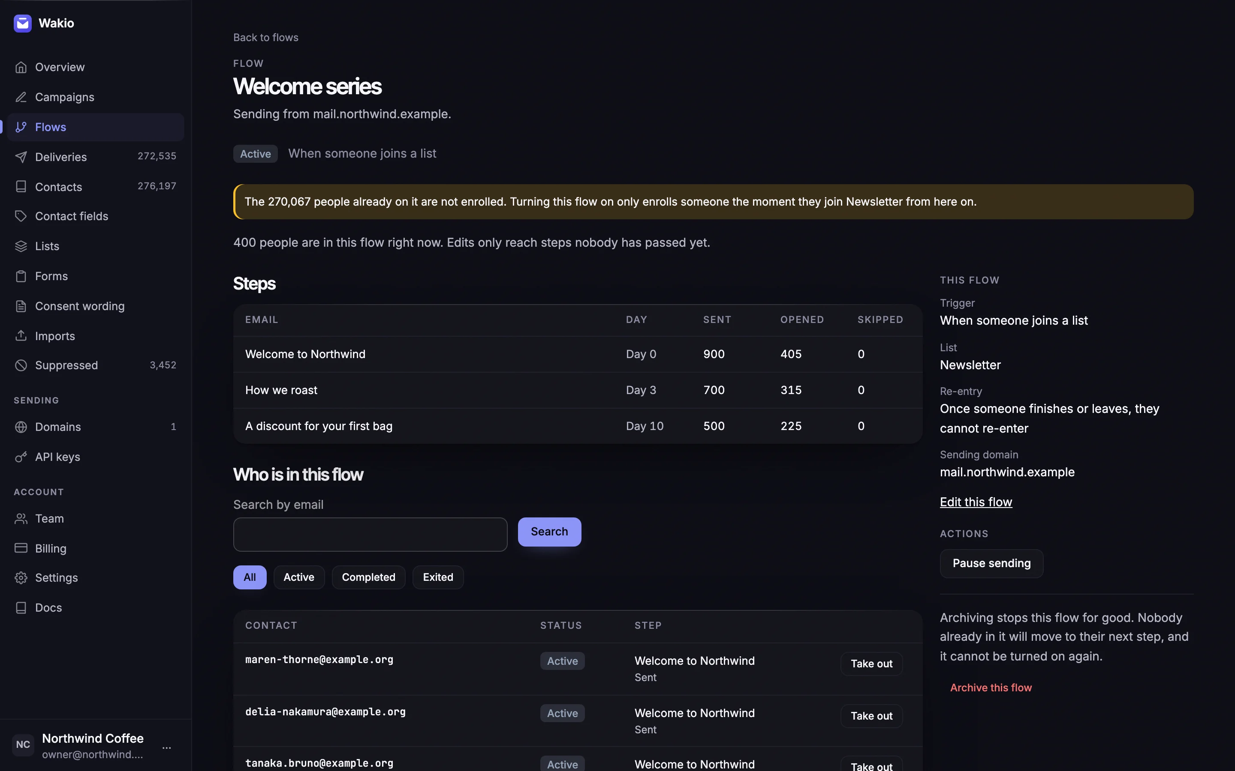
Task: Open Domains via its globe icon
Action: click(21, 427)
